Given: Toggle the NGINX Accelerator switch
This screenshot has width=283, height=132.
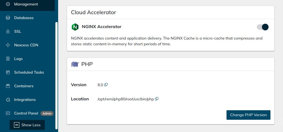Looking at the screenshot, I should click(263, 27).
